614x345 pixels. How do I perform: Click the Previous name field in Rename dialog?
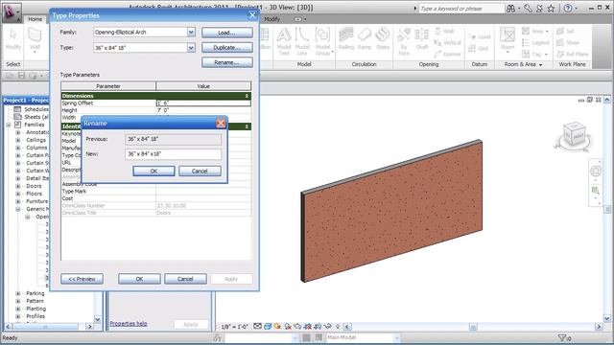pyautogui.click(x=173, y=139)
